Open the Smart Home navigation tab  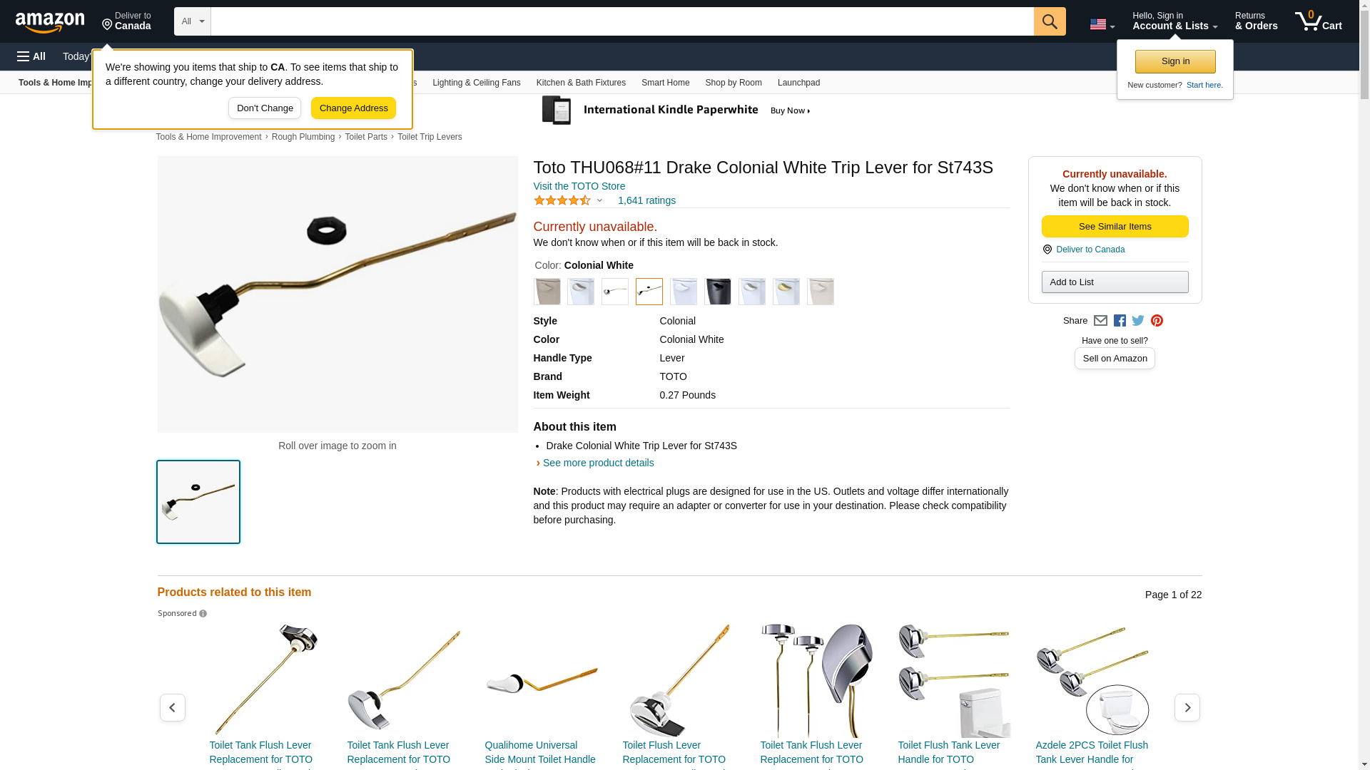(665, 83)
